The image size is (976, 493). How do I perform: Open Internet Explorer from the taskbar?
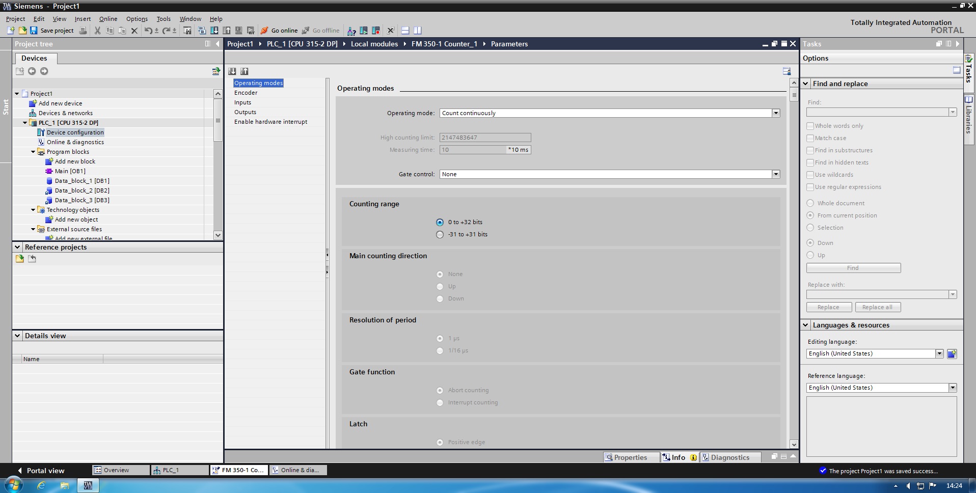[x=41, y=485]
